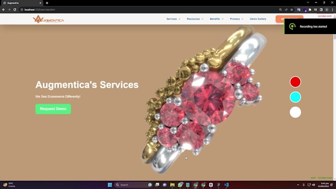This screenshot has height=189, width=336.
Task: Open the Chrome profile avatar
Action: (327, 10)
